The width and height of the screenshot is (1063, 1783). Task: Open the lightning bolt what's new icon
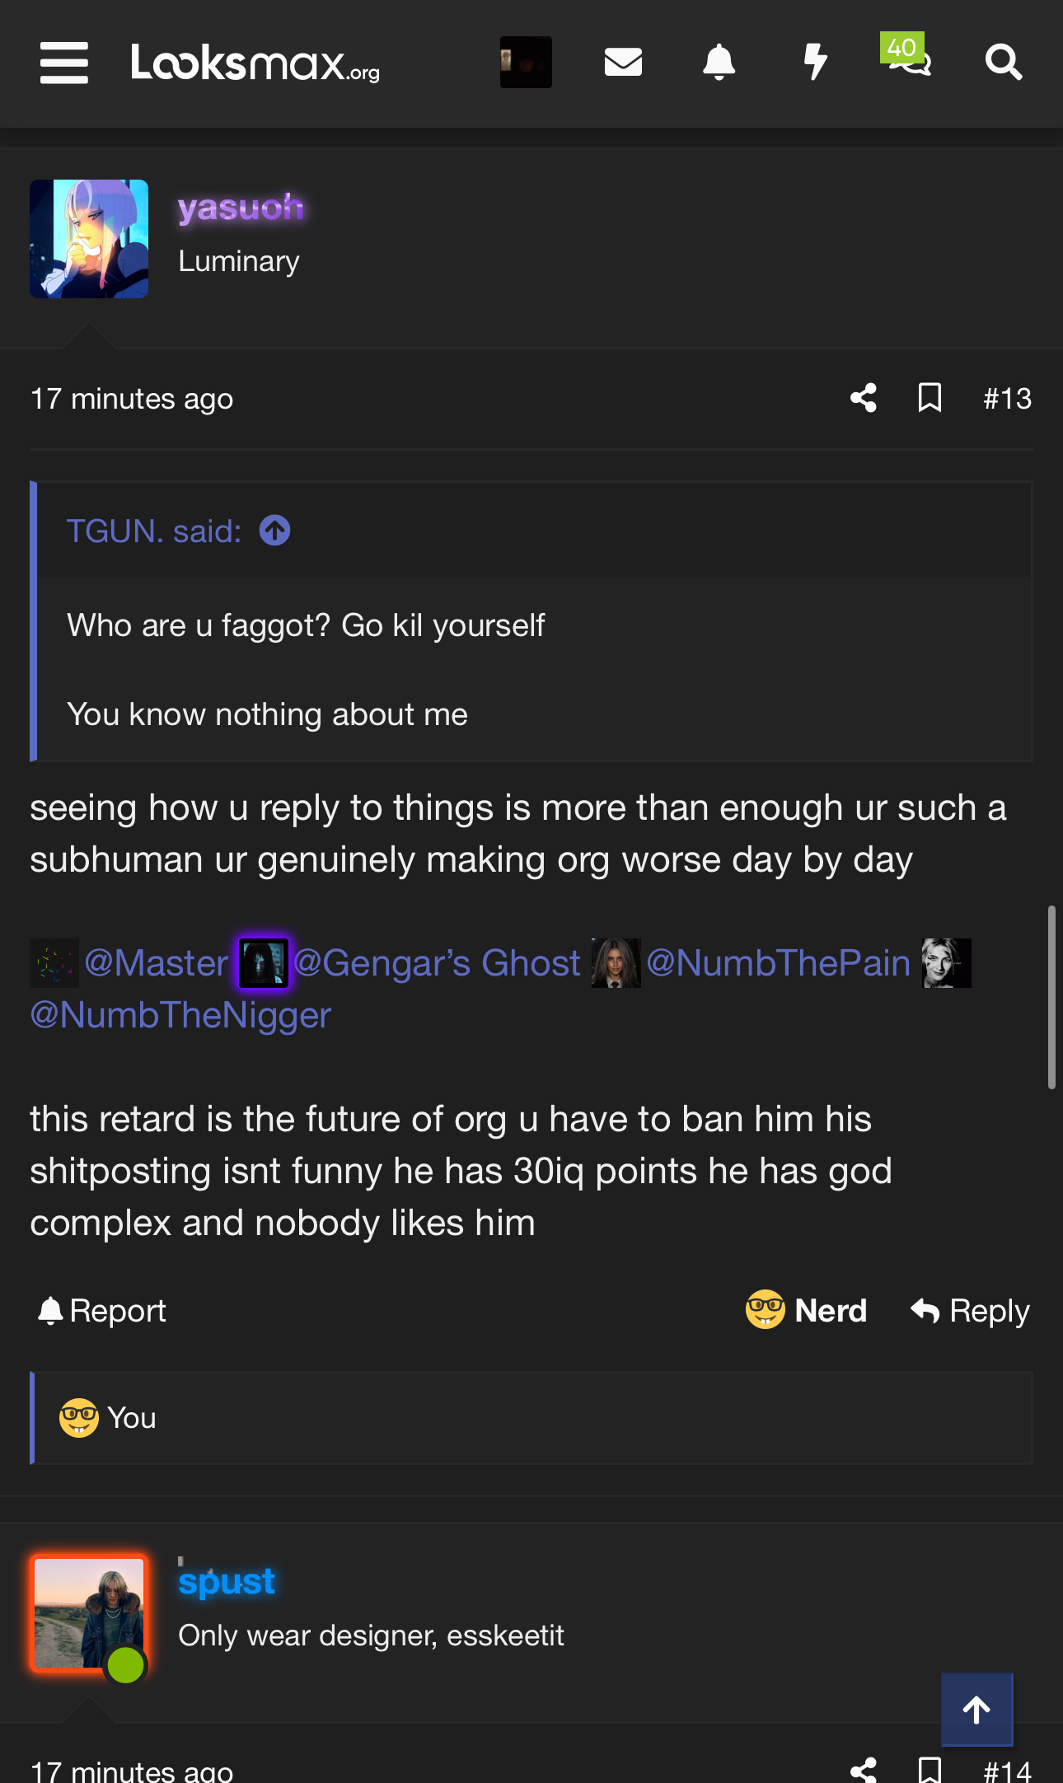[x=815, y=62]
